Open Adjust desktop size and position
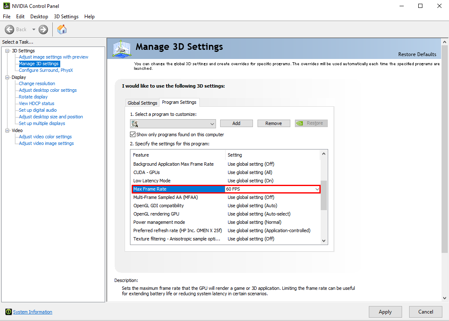The height and width of the screenshot is (321, 449). coord(51,117)
